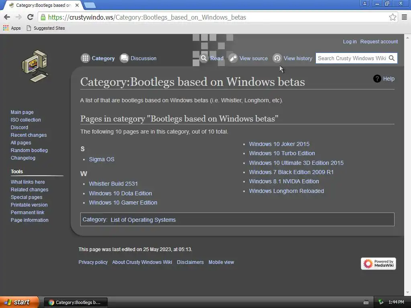Click the keyboard icon in system tray
This screenshot has width=411, height=308.
pyautogui.click(x=366, y=302)
